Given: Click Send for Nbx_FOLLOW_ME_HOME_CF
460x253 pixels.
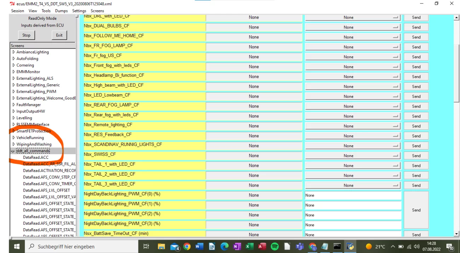Looking at the screenshot, I should tap(416, 37).
